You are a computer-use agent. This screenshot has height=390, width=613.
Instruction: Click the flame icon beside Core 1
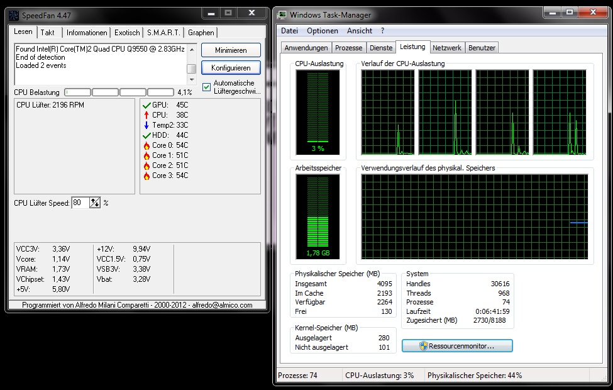coord(146,156)
